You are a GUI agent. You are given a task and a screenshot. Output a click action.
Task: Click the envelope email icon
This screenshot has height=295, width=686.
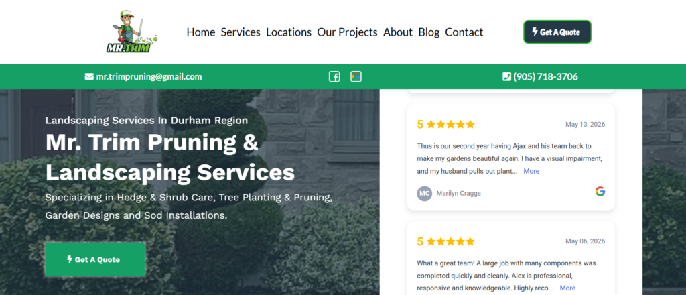point(89,77)
